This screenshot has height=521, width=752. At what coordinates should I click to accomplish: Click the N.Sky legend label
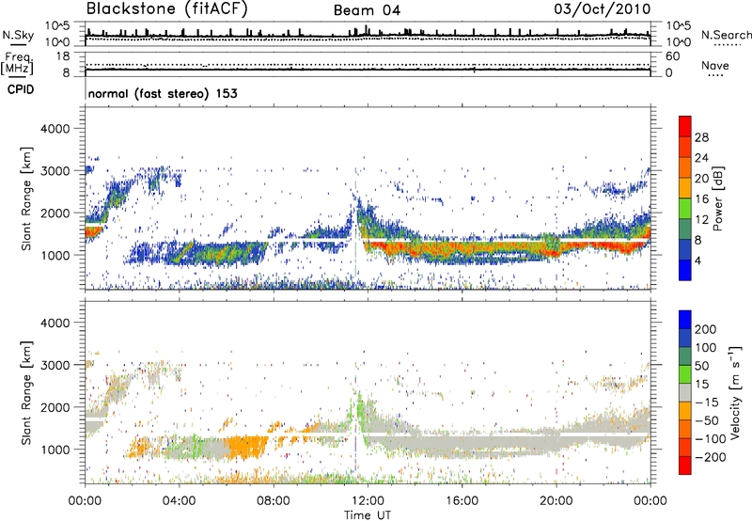pos(18,35)
